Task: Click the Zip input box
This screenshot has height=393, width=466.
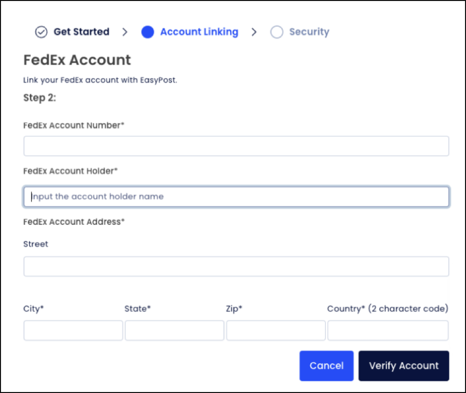Action: click(x=276, y=330)
